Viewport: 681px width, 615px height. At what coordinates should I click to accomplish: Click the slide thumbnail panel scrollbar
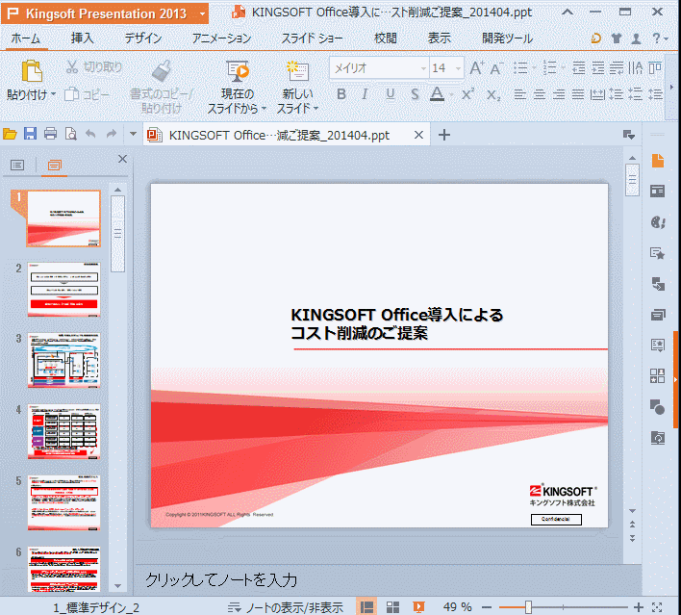point(117,234)
